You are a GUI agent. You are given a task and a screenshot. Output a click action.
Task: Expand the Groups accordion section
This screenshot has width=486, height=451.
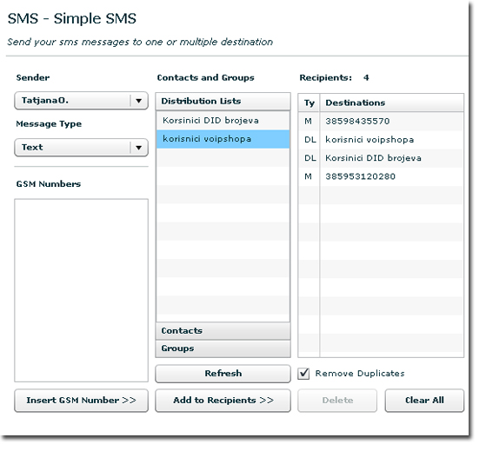pos(223,348)
